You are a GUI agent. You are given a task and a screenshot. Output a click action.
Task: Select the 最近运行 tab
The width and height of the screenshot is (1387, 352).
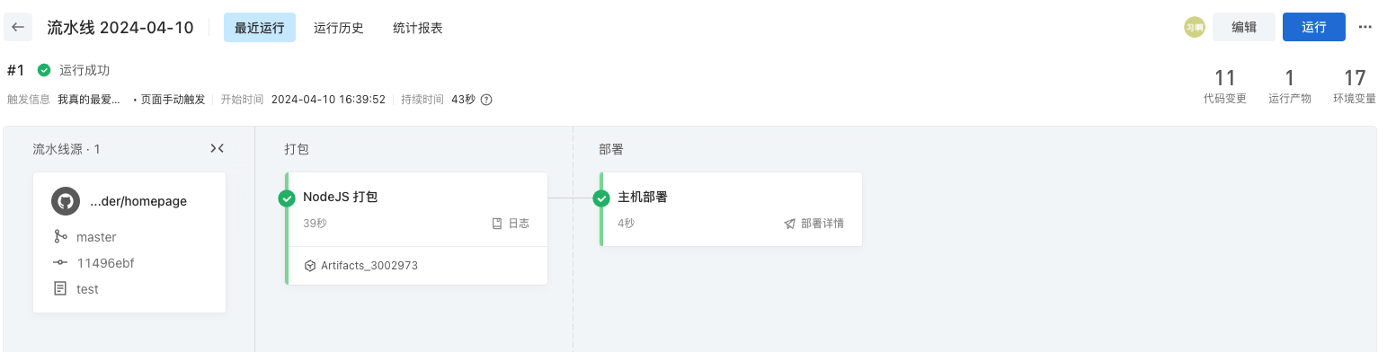coord(260,28)
